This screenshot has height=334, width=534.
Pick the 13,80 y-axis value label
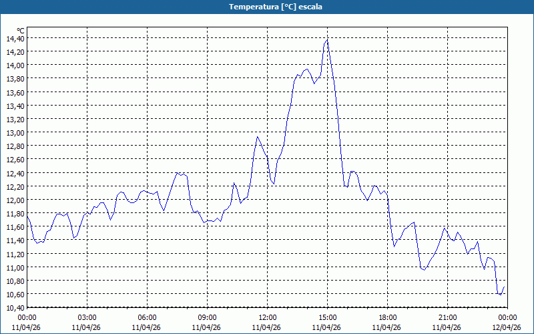15,79
